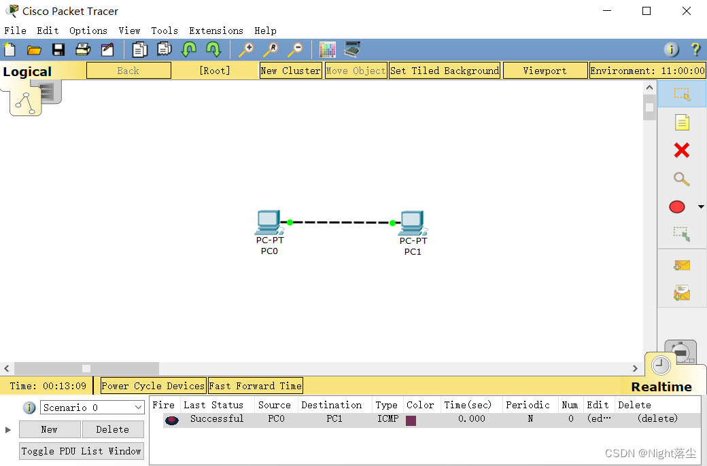Click the scenario New button
This screenshot has width=707, height=466.
point(50,429)
